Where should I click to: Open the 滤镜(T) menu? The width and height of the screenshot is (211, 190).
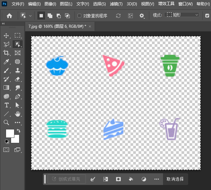[116, 4]
